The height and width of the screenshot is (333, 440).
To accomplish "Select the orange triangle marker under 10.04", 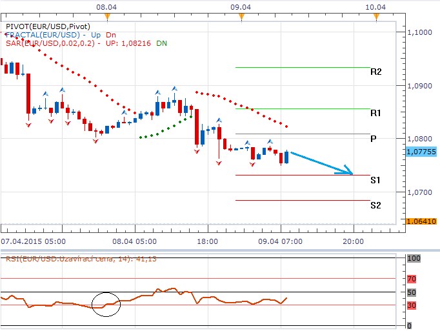I will coord(375,15).
